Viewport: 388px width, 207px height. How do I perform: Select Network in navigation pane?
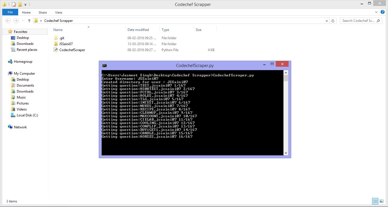[20, 127]
